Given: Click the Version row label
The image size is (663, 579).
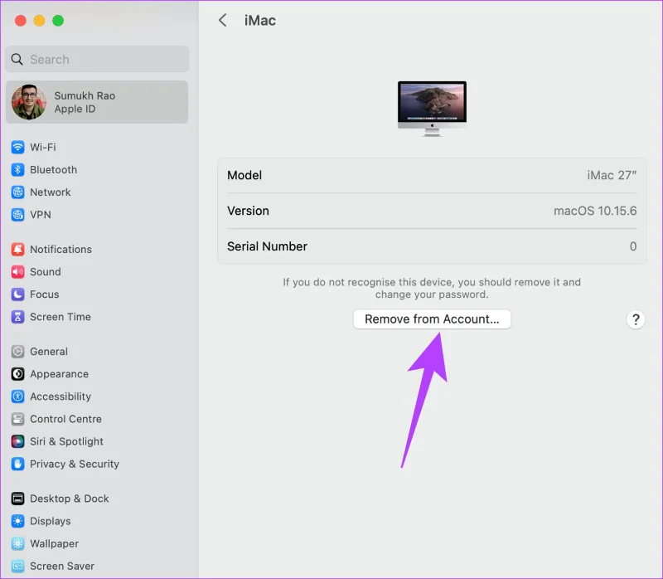Looking at the screenshot, I should (x=248, y=211).
